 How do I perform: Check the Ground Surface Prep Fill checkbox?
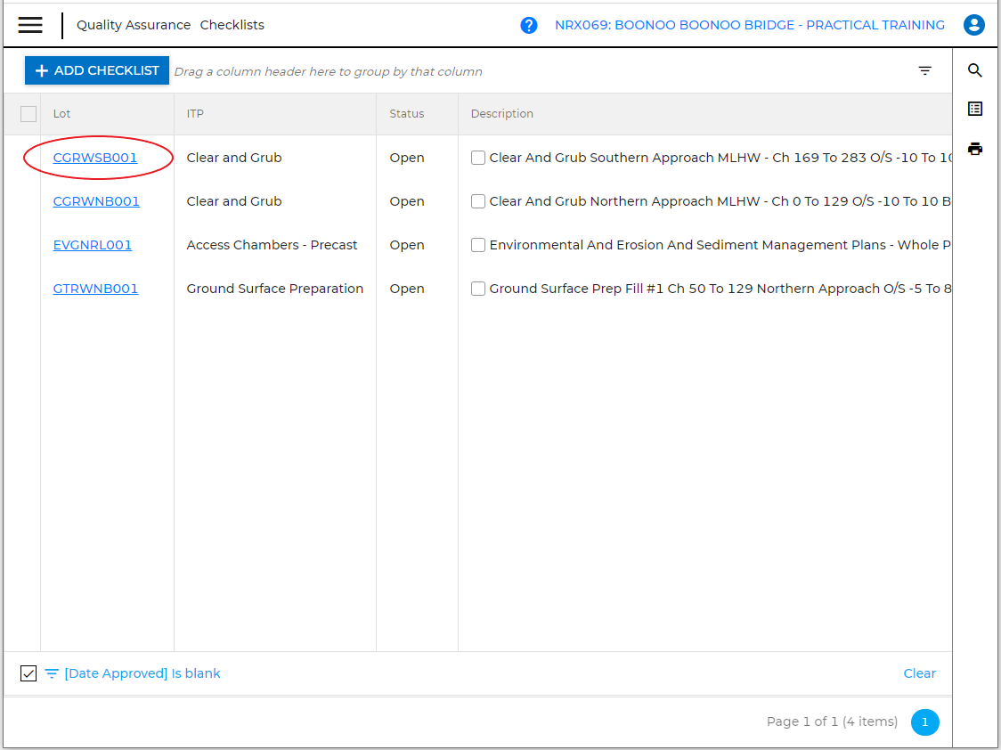[478, 289]
